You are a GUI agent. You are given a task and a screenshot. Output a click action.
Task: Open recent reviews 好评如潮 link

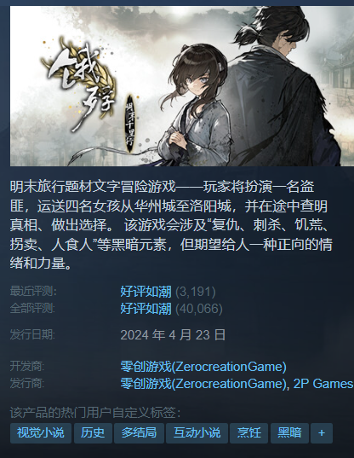pyautogui.click(x=146, y=292)
